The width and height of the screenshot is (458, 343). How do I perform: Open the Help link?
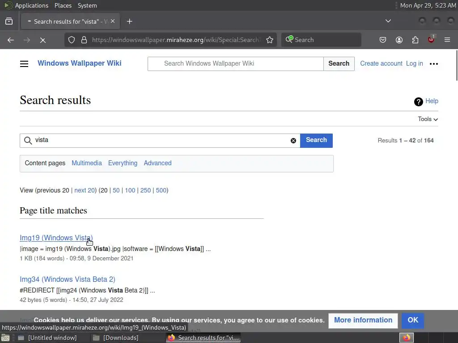click(432, 101)
